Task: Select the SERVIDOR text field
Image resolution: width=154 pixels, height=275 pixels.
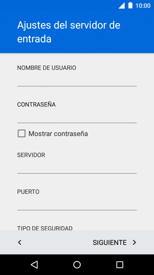Action: [77, 167]
